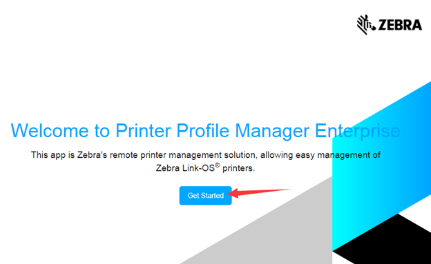Click the Zebra's word in the description
Viewport: 431px width, 264px height.
tap(92, 155)
